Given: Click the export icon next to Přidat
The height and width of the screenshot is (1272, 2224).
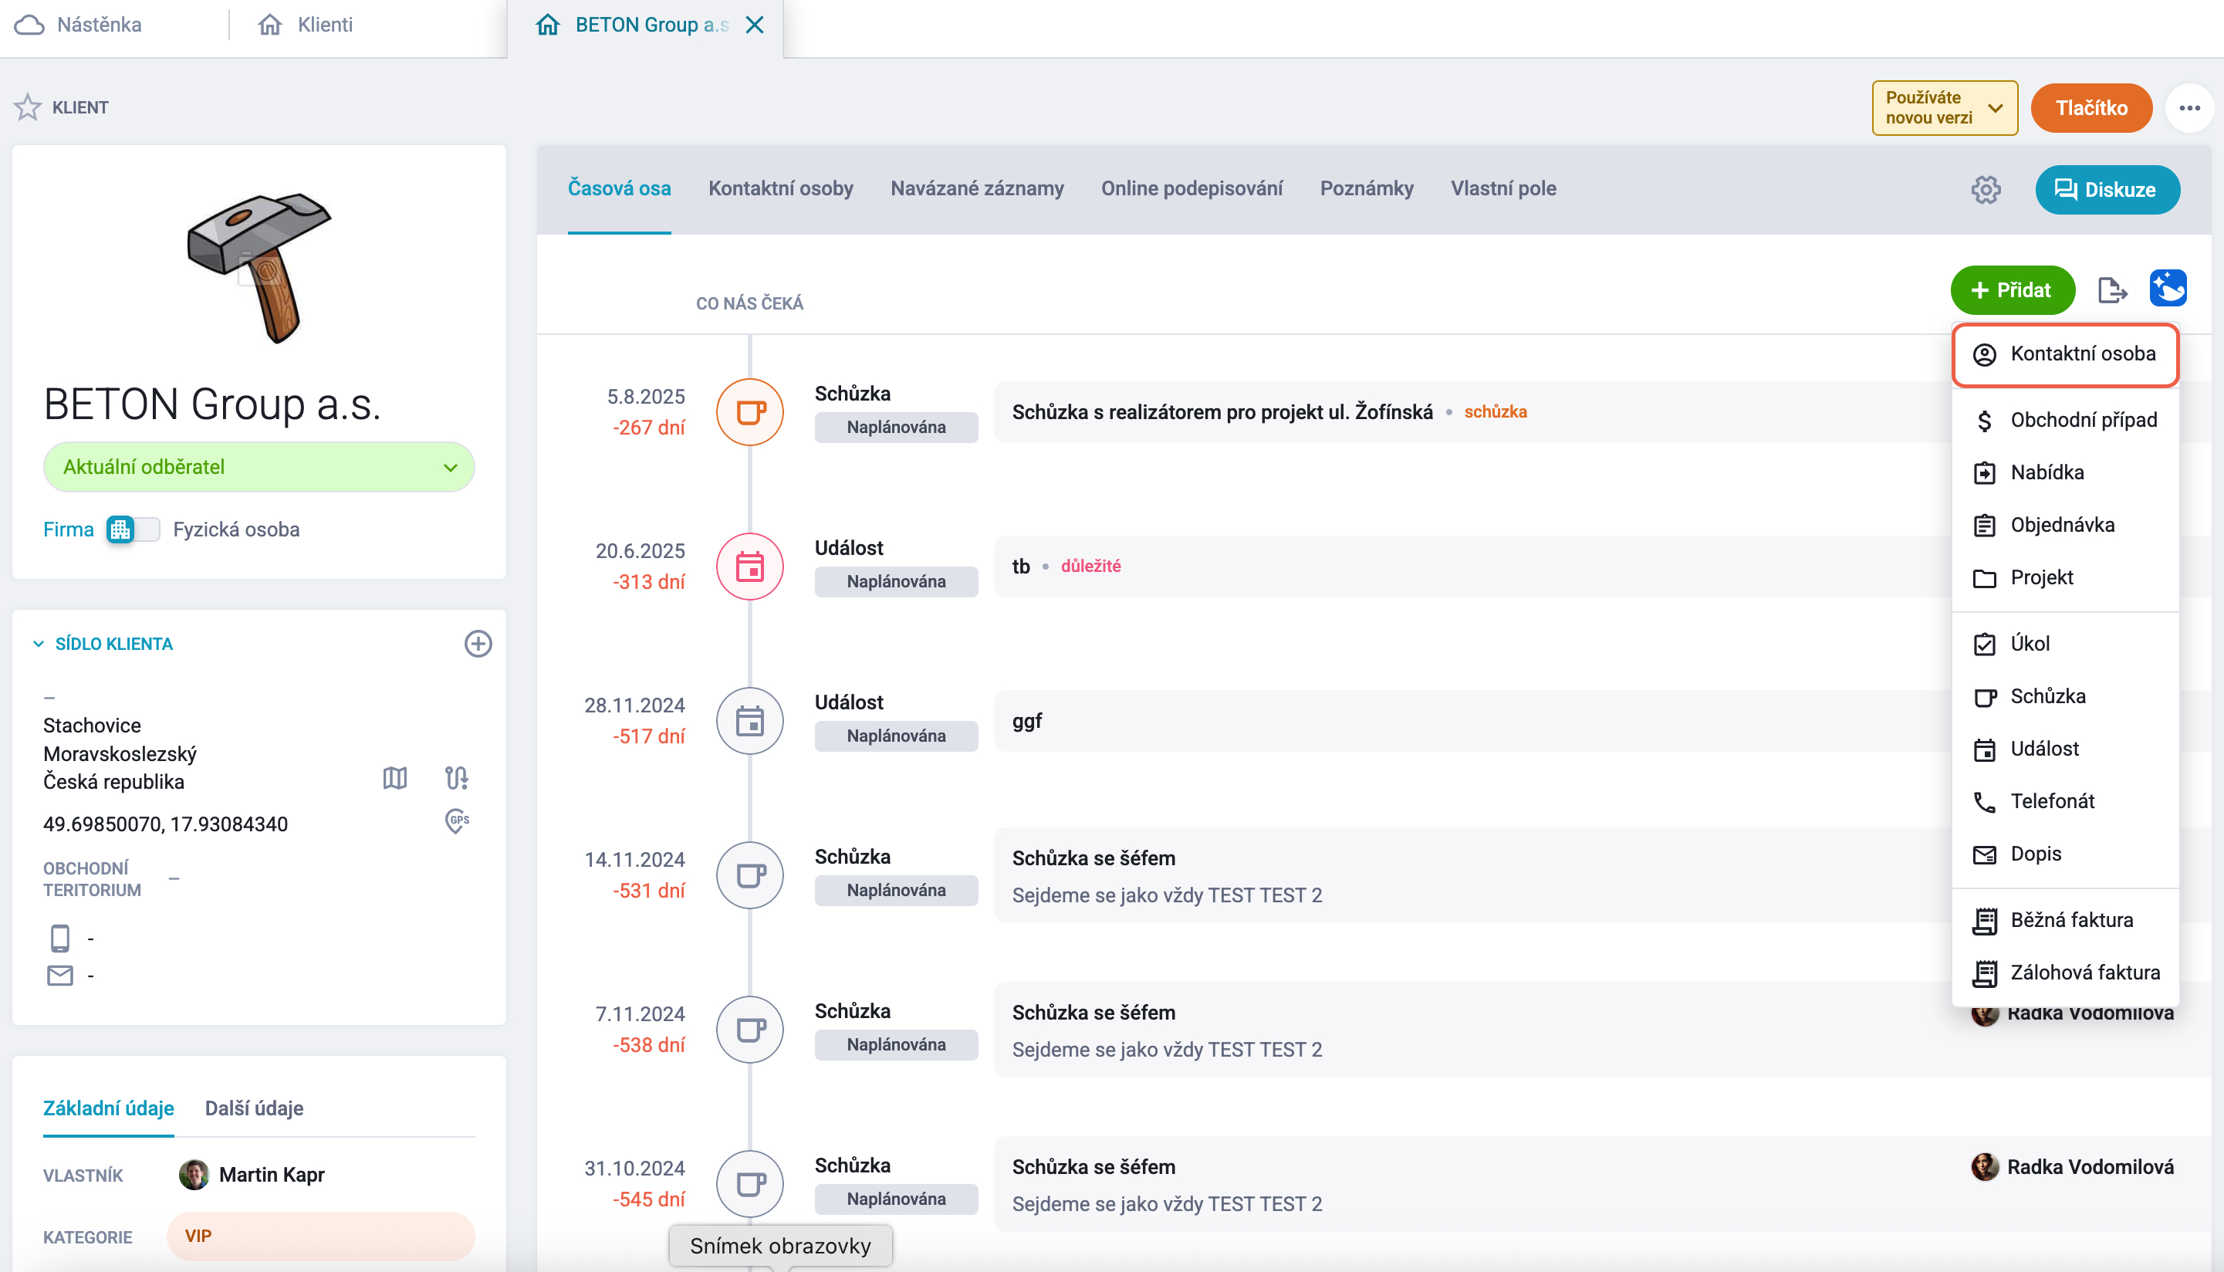Looking at the screenshot, I should point(2112,290).
